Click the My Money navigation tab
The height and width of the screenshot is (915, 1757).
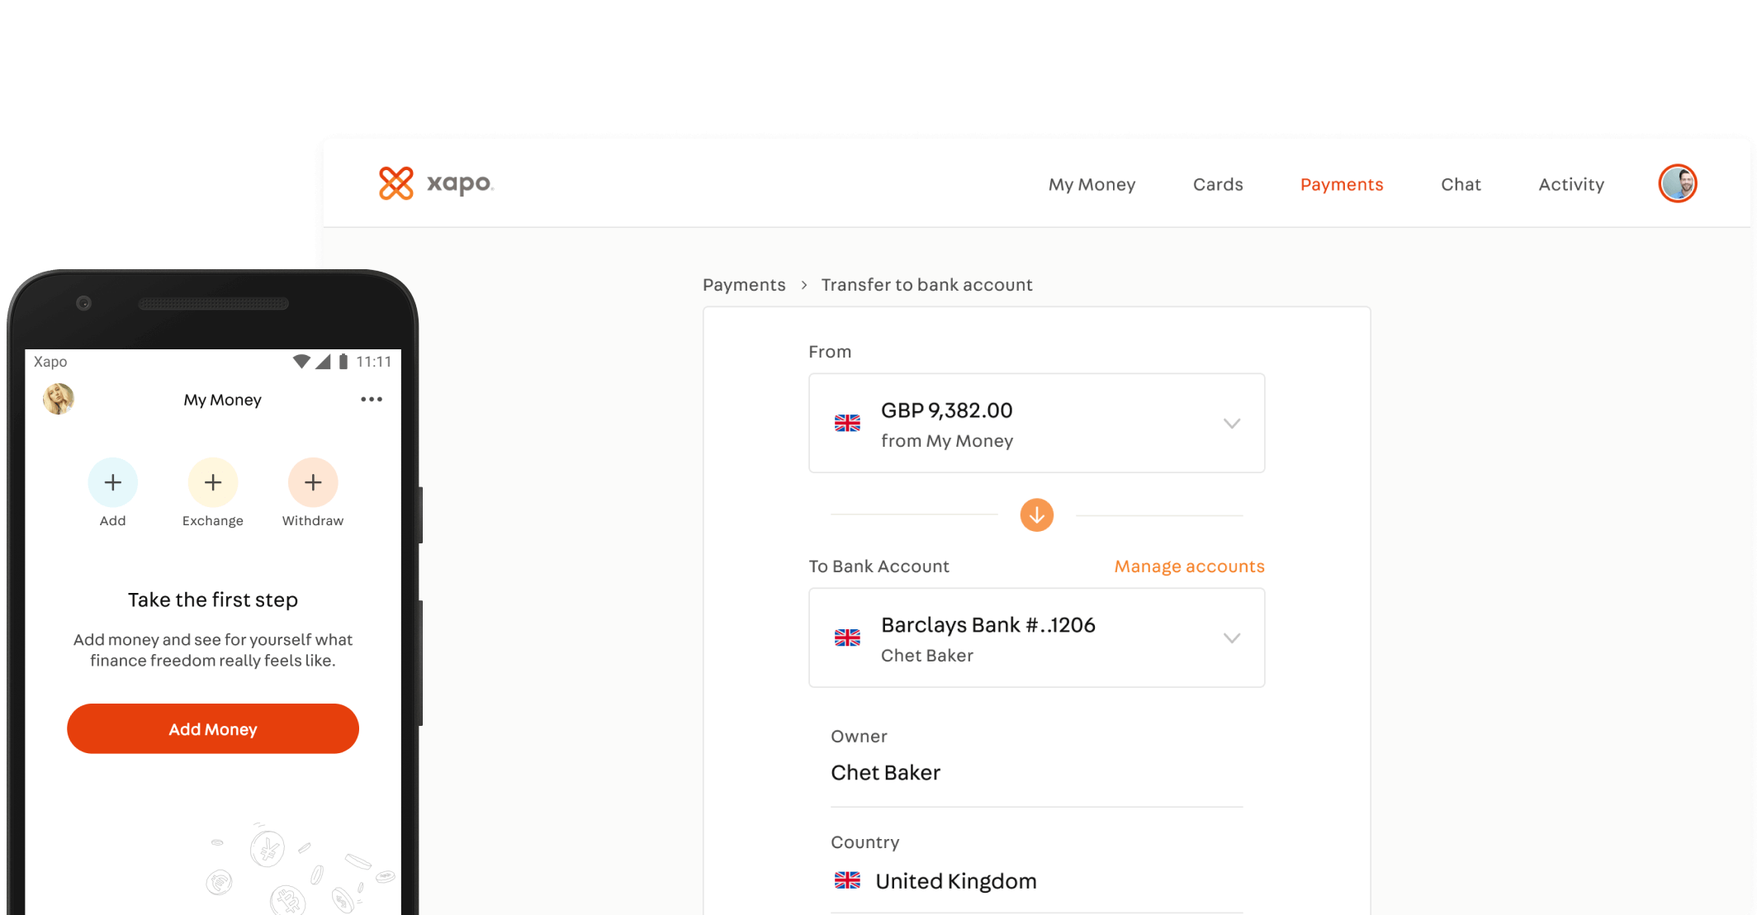[x=1092, y=183]
